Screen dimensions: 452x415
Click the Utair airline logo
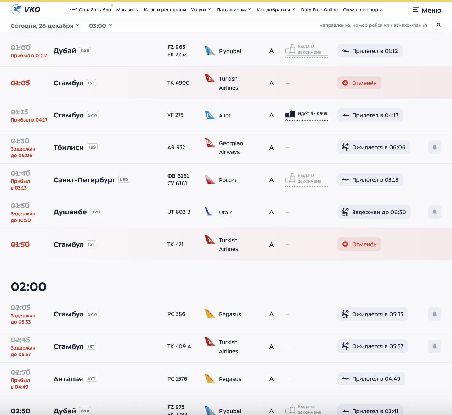[210, 212]
